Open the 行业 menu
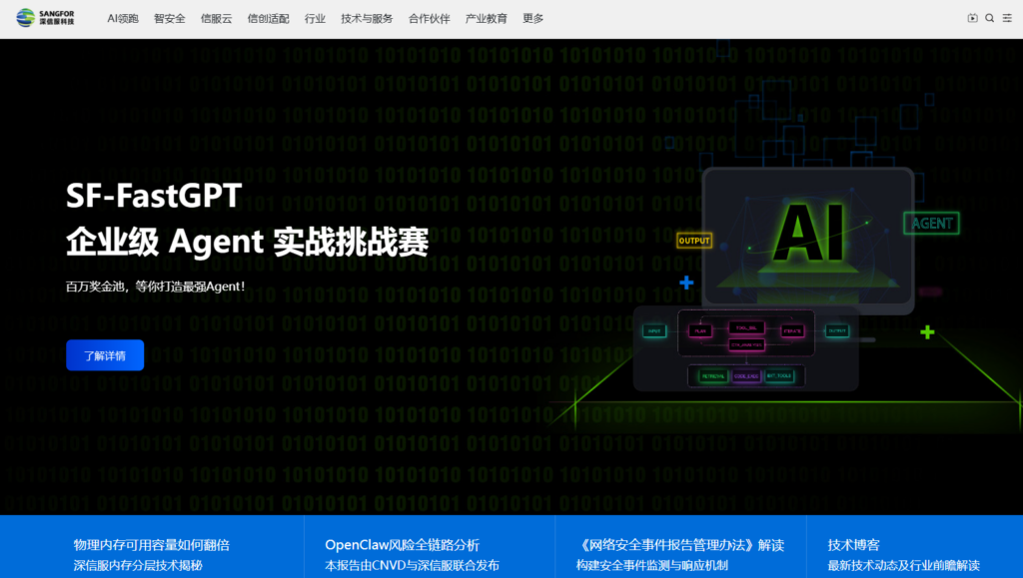The height and width of the screenshot is (578, 1023). [x=315, y=18]
